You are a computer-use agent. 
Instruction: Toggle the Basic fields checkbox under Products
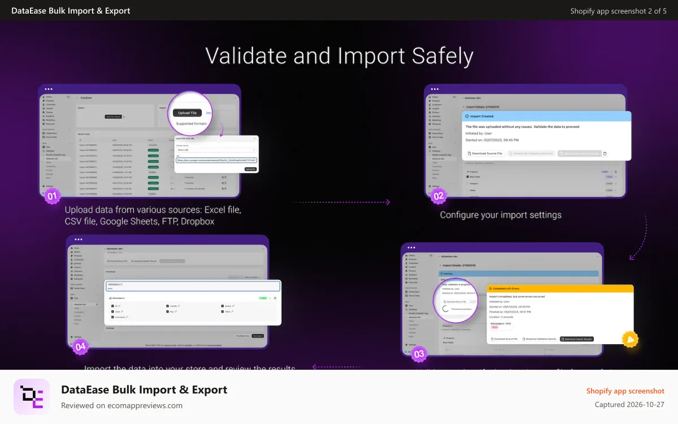[467, 176]
